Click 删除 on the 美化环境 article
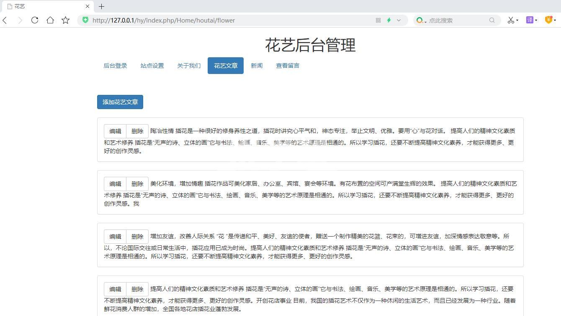 click(137, 184)
